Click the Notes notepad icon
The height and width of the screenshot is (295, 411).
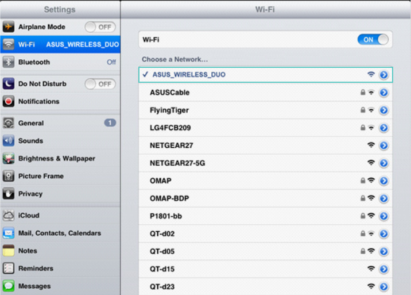[9, 251]
